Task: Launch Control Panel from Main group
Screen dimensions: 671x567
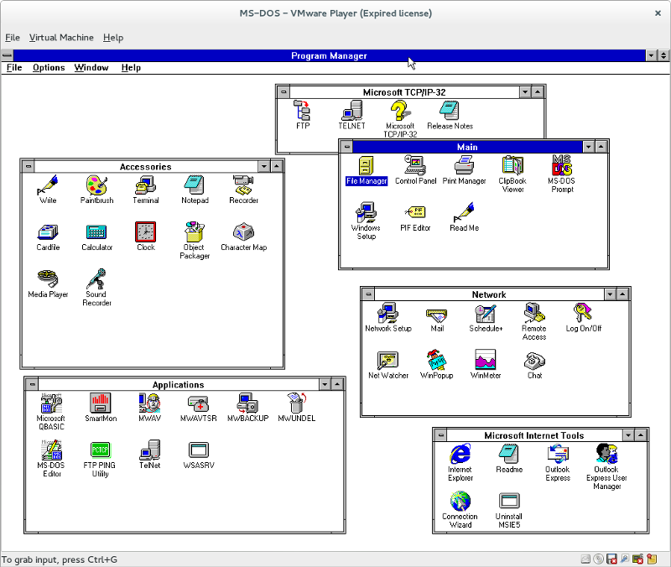Action: (x=415, y=166)
